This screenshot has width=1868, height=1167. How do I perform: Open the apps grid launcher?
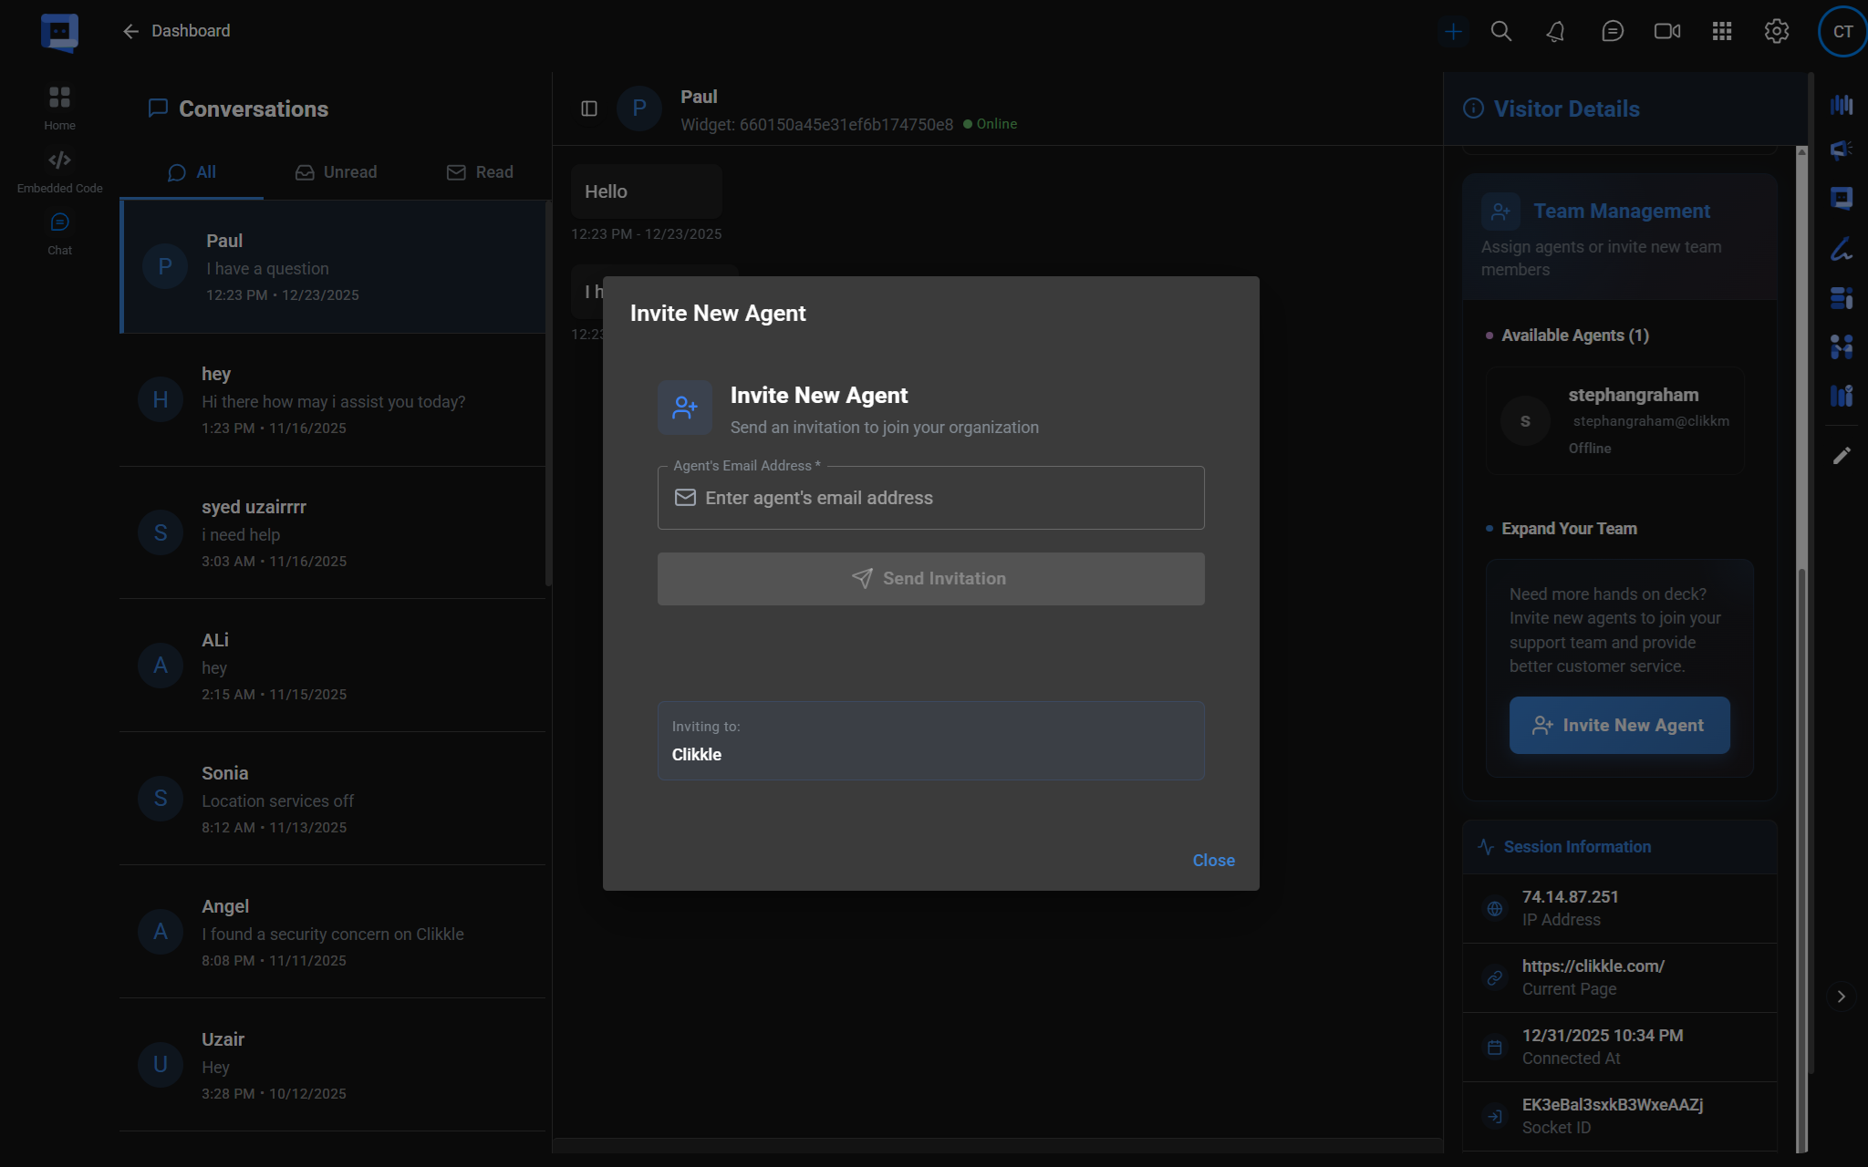point(1721,32)
